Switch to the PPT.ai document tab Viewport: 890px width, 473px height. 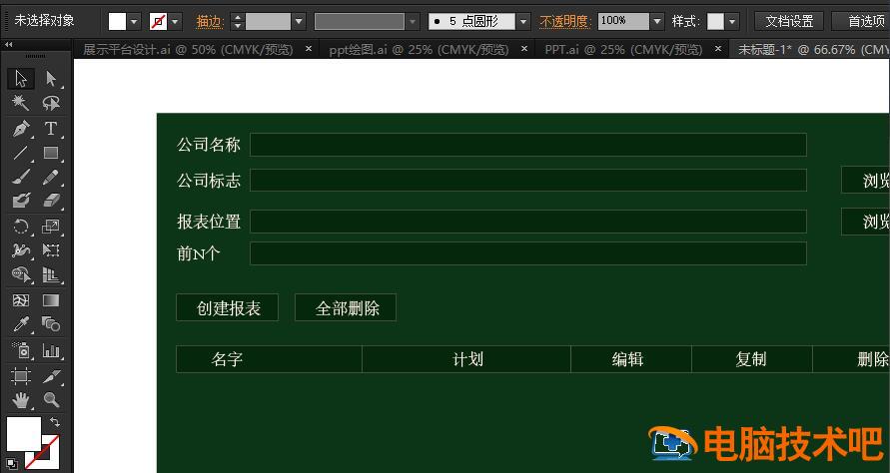click(624, 49)
